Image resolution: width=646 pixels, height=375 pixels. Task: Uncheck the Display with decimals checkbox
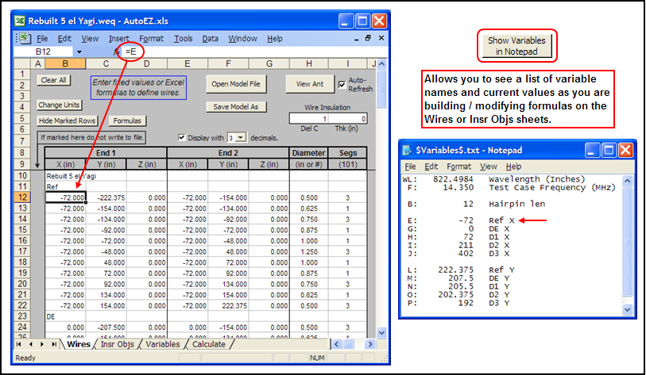point(182,137)
